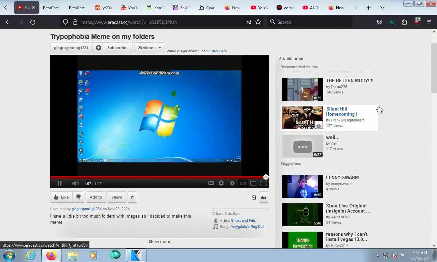
Task: Switch to the EpikT tab
Action: click(x=181, y=8)
